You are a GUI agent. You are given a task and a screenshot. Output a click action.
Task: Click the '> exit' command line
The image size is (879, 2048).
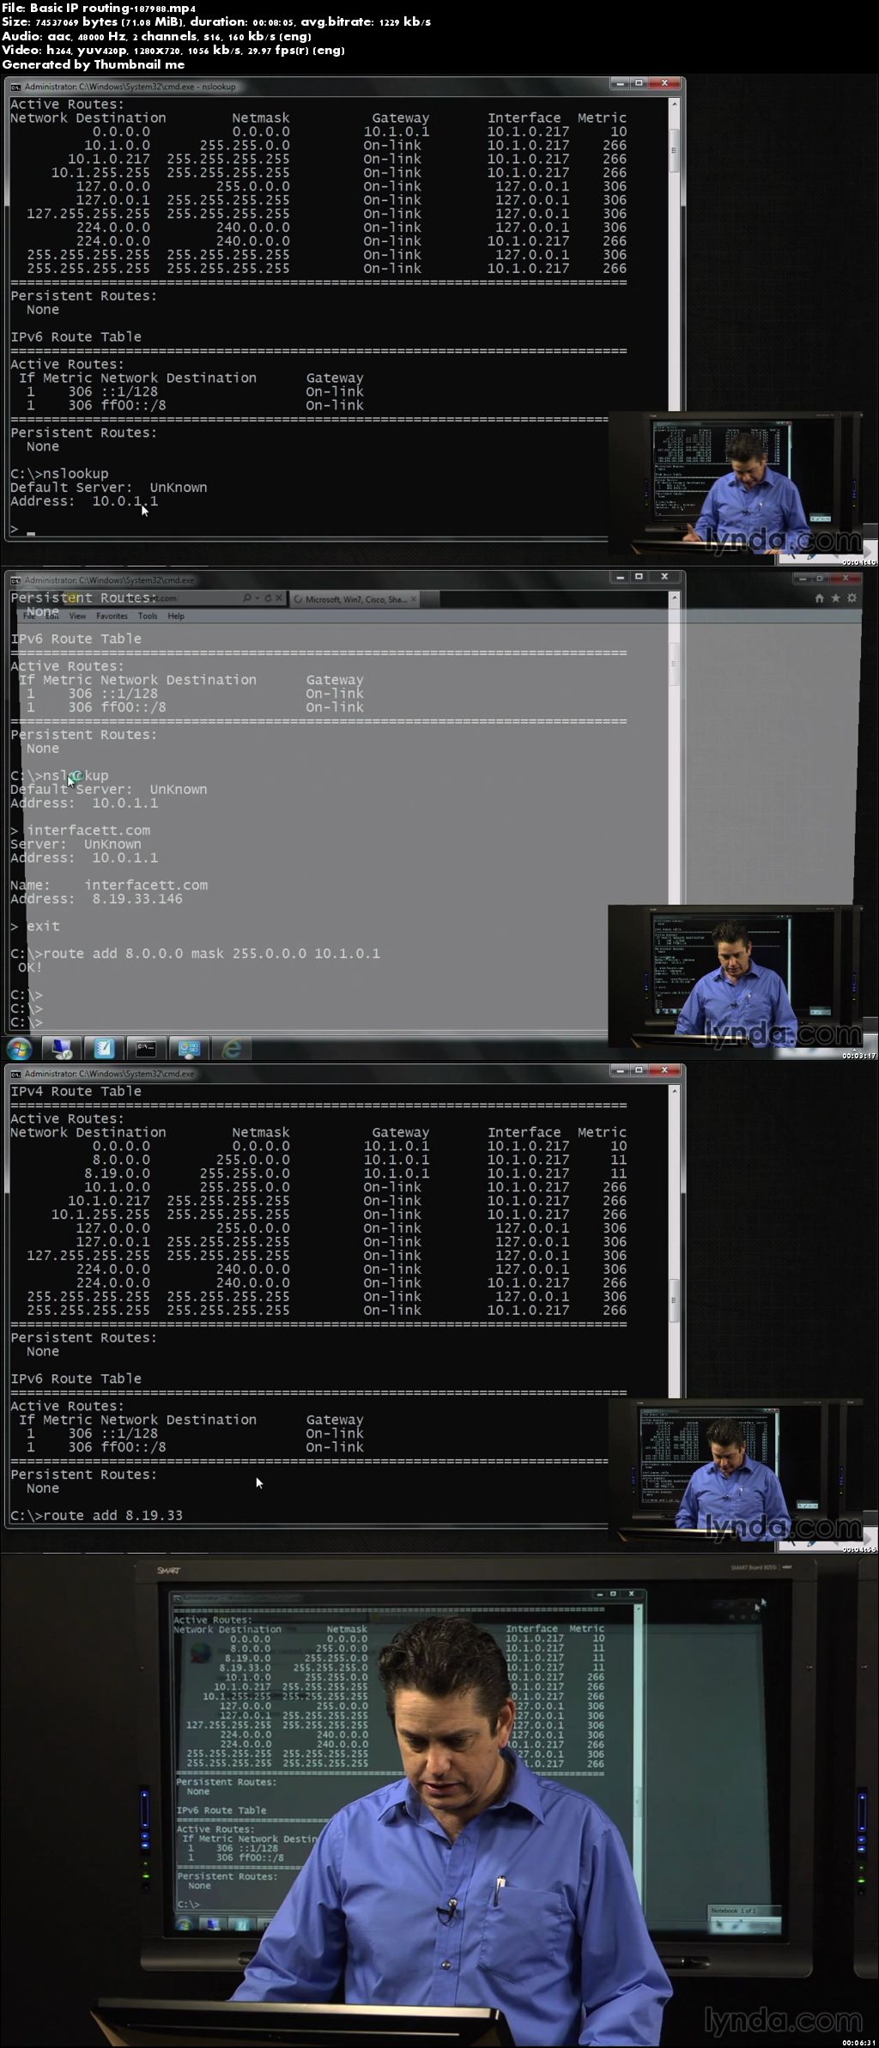coord(35,926)
